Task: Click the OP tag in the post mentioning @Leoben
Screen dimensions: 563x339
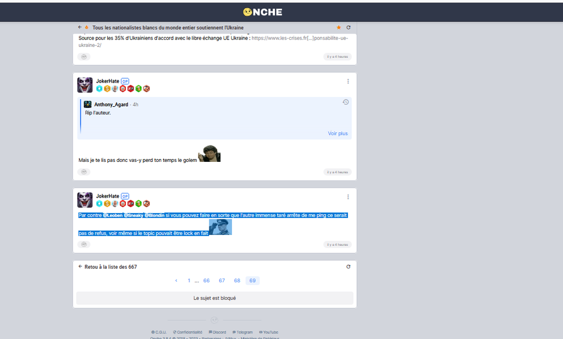Action: coord(125,196)
